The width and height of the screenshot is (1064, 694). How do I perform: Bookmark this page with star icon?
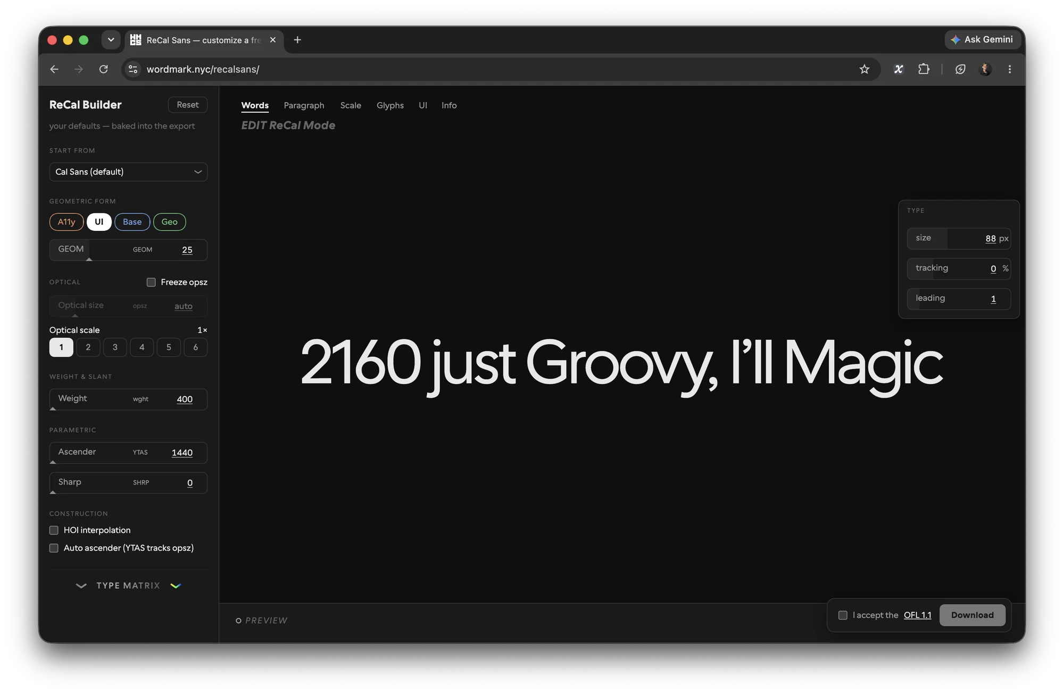(864, 69)
